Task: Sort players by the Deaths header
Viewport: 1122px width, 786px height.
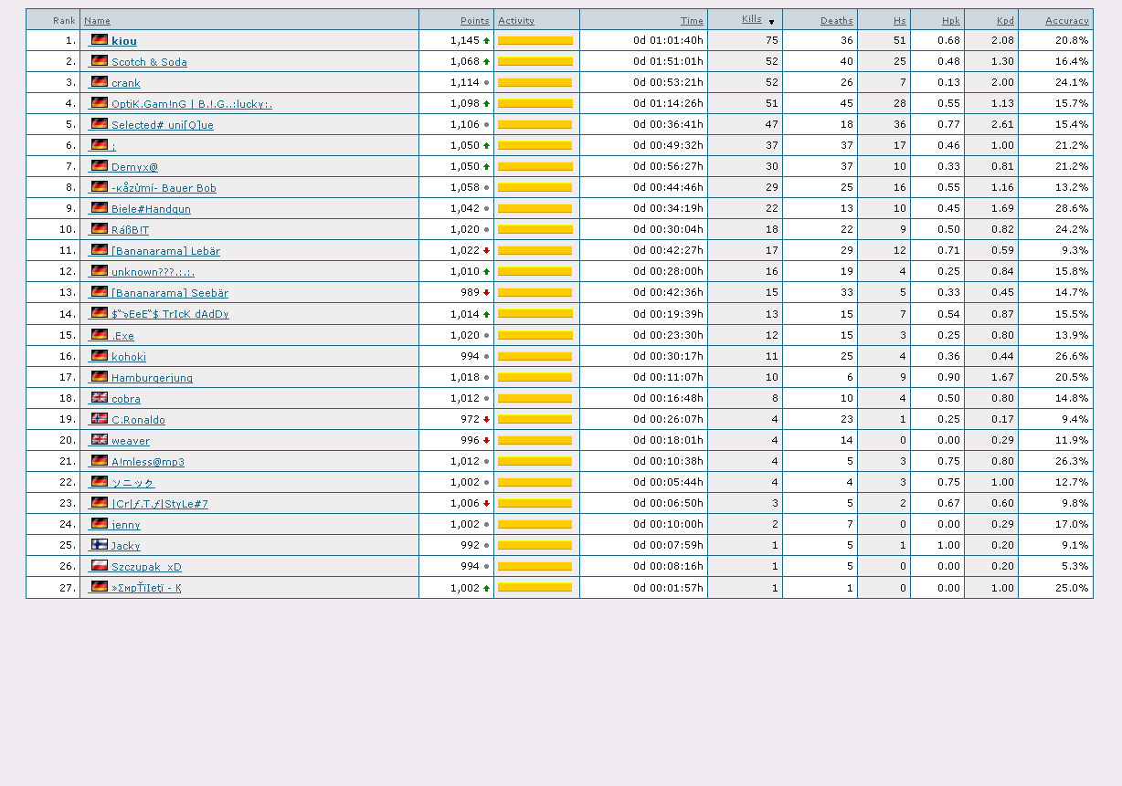Action: tap(836, 20)
